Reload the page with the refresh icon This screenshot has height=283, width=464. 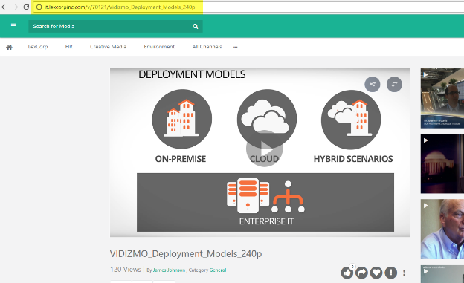click(26, 7)
